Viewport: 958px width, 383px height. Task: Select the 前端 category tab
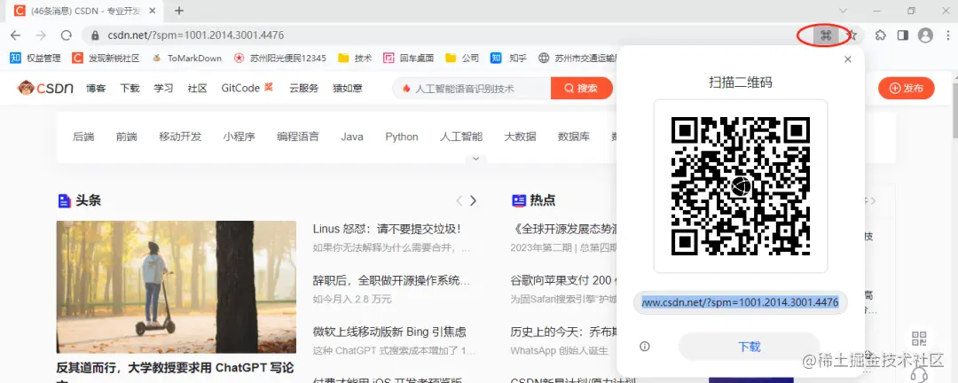pos(127,137)
